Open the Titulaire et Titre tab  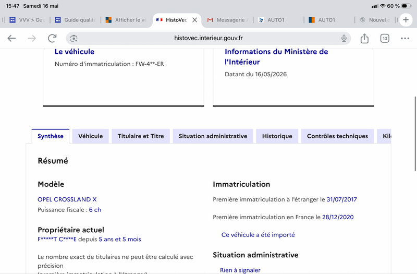coord(141,136)
